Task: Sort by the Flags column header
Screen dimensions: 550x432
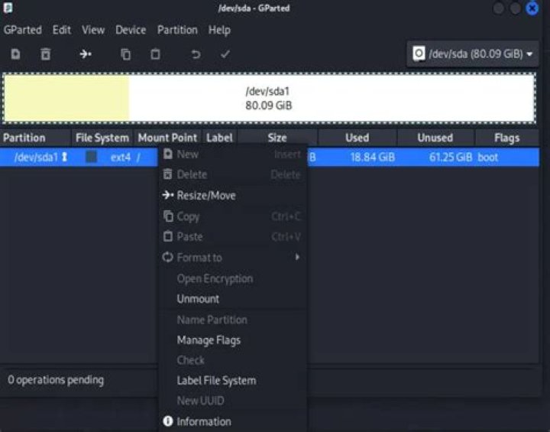Action: (x=507, y=138)
